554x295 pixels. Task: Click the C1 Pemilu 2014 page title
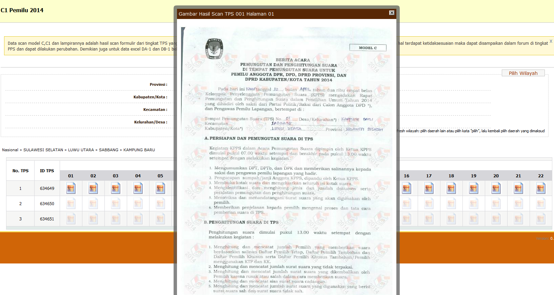pos(22,10)
